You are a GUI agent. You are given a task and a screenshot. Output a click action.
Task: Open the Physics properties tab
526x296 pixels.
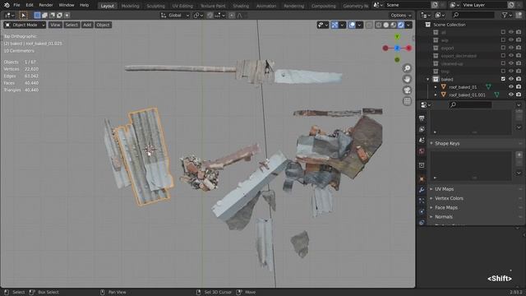point(422,211)
